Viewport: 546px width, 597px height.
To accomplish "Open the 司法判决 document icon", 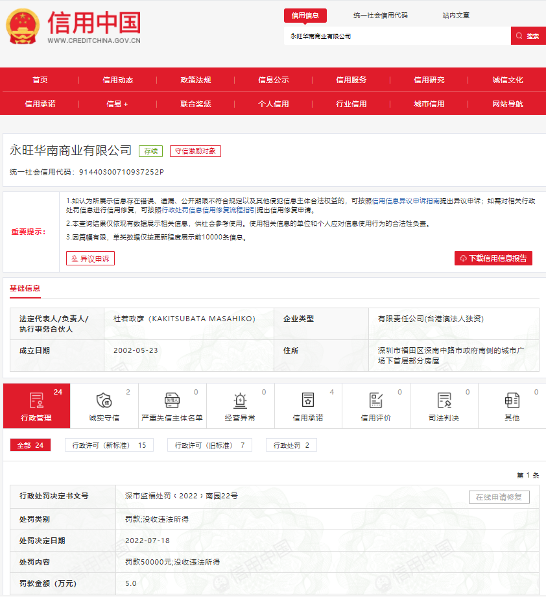I will point(444,400).
